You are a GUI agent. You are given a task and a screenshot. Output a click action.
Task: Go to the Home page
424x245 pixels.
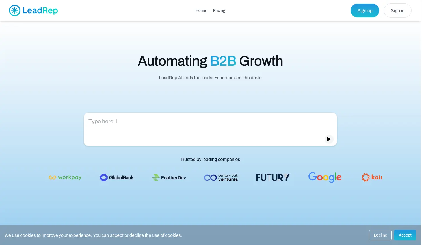coord(201,10)
